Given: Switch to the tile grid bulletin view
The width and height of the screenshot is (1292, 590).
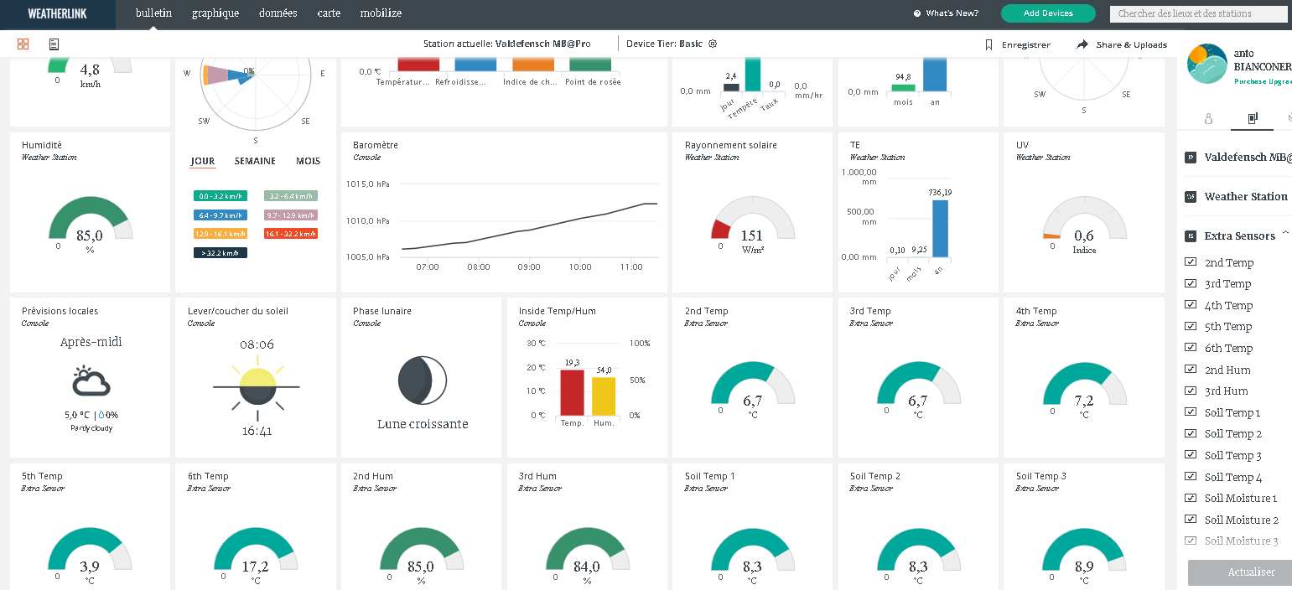Looking at the screenshot, I should pos(23,44).
